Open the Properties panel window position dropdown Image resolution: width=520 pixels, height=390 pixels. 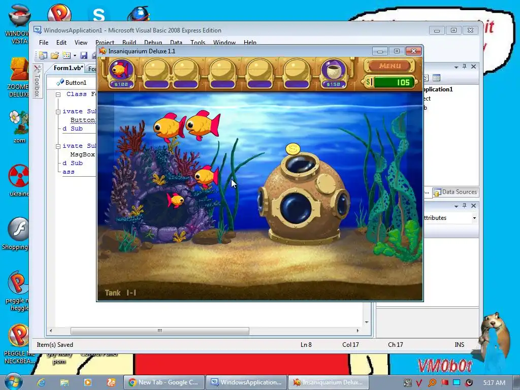[456, 206]
